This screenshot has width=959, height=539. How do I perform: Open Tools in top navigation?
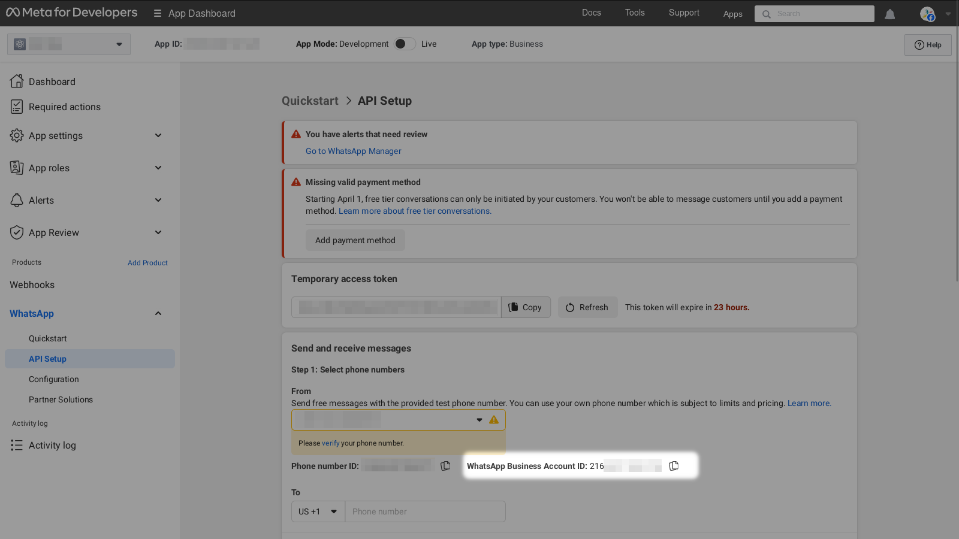(635, 13)
